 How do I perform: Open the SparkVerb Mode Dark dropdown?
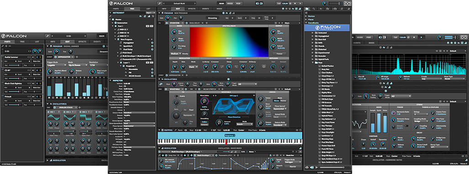coord(193,67)
